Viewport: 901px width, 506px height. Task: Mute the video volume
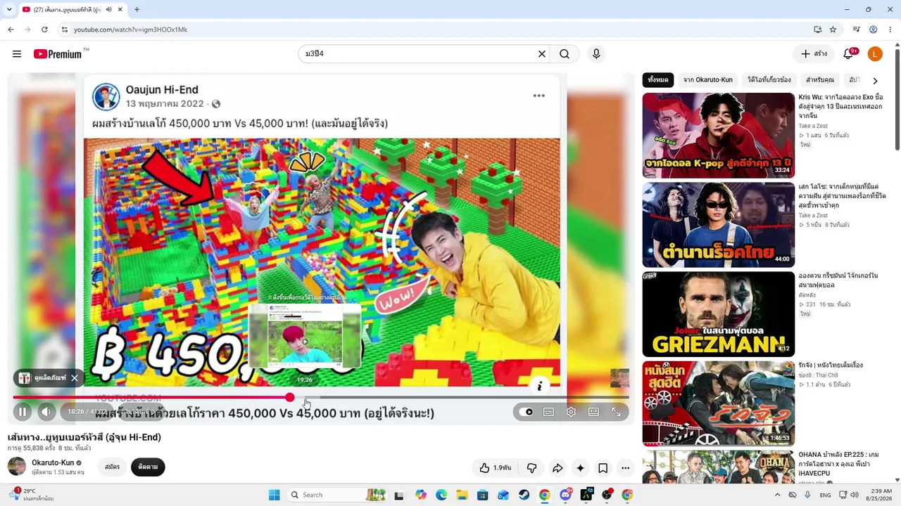[46, 412]
